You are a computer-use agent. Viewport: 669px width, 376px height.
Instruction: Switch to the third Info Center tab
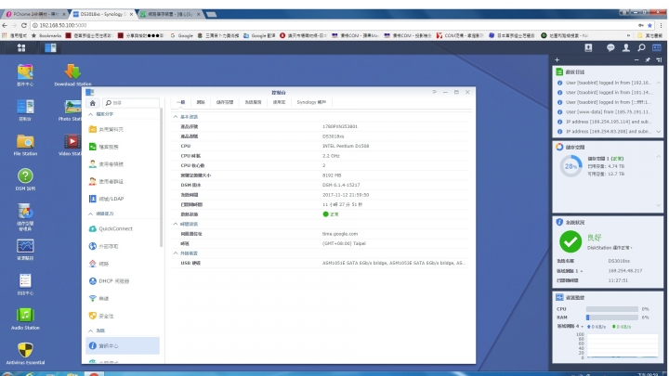click(x=225, y=102)
